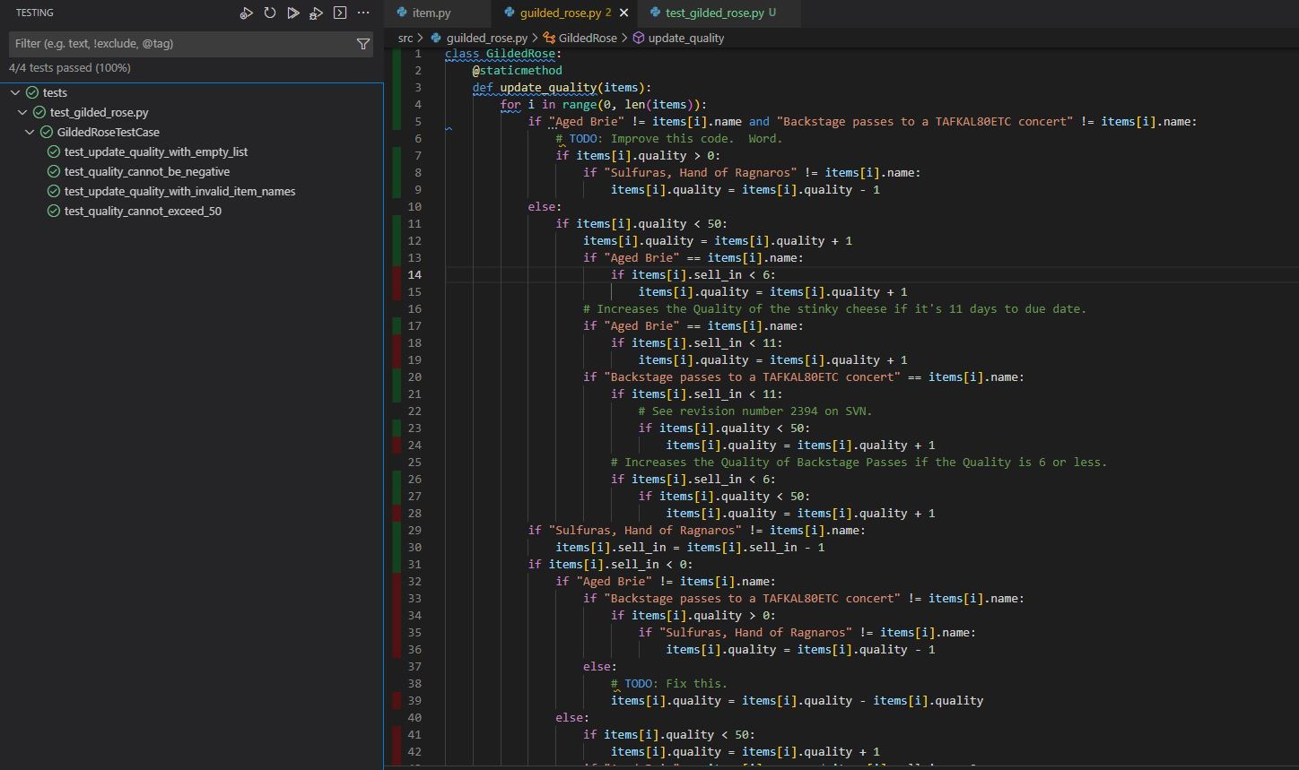1299x770 pixels.
Task: Click the Run Failed Tests icon
Action: click(246, 13)
